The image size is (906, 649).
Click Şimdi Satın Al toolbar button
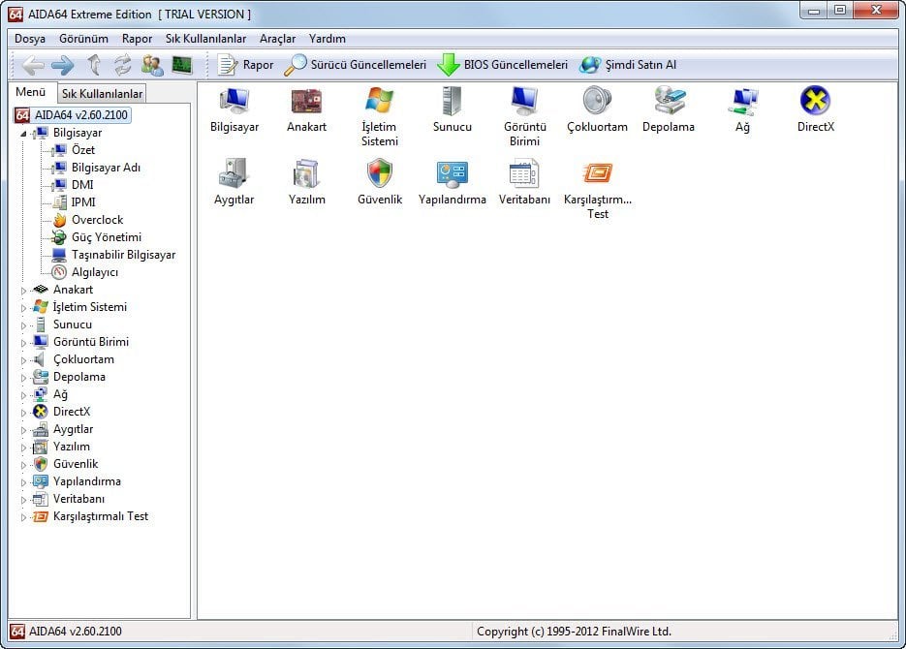(x=628, y=65)
